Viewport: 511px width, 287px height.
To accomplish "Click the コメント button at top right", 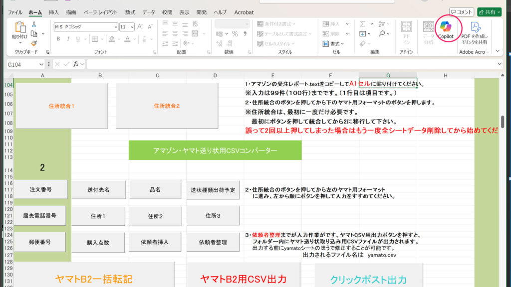I will [461, 12].
